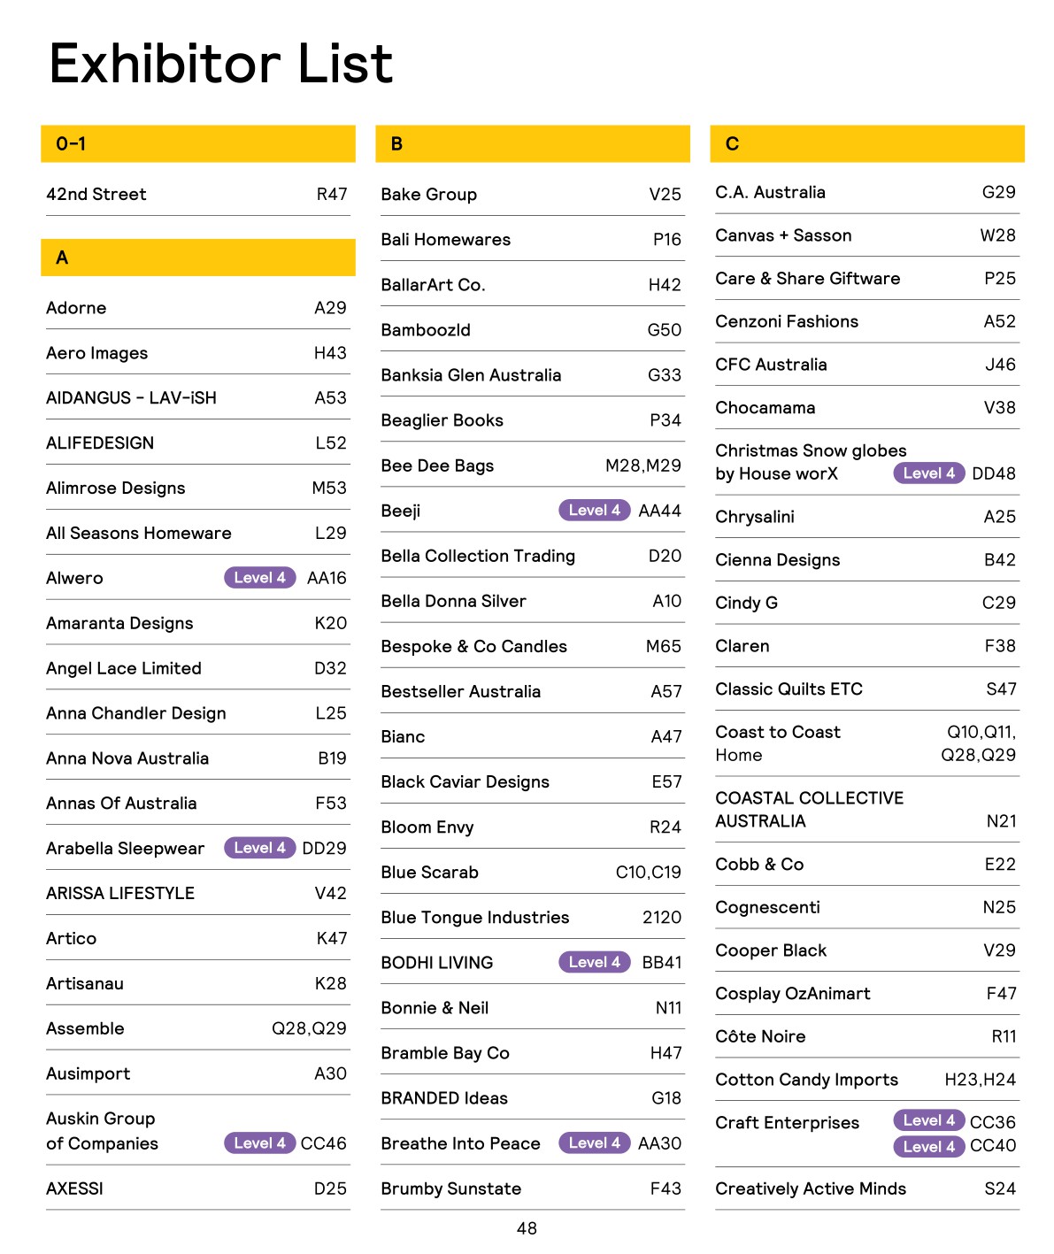This screenshot has height=1254, width=1054.
Task: Open the Bake Group exhibitor entry
Action: click(x=429, y=195)
